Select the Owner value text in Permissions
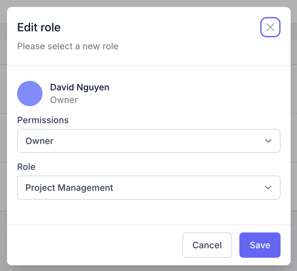The height and width of the screenshot is (271, 297). click(39, 141)
